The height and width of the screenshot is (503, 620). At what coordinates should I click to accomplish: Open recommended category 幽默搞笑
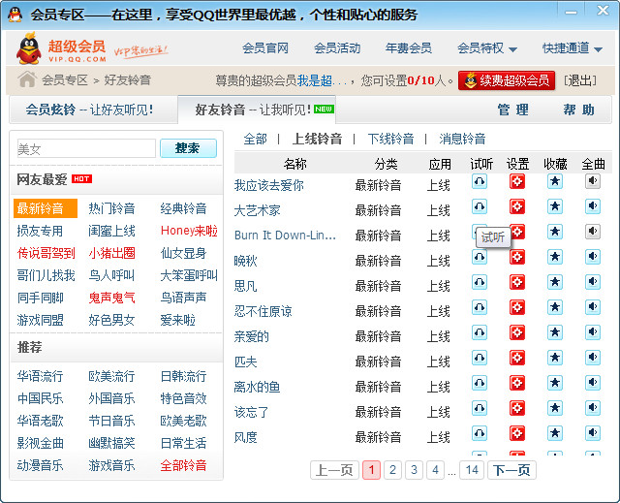click(x=112, y=443)
